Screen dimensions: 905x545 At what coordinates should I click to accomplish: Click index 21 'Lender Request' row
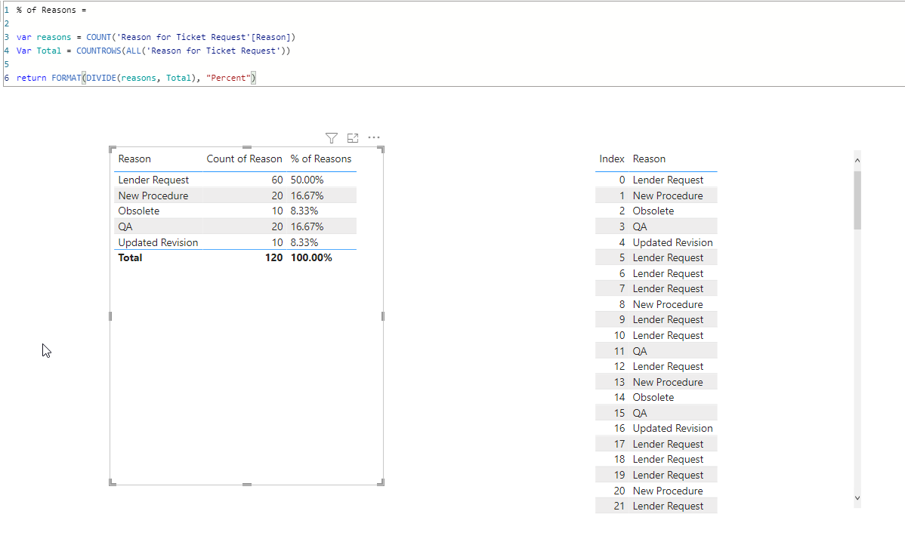tap(656, 506)
